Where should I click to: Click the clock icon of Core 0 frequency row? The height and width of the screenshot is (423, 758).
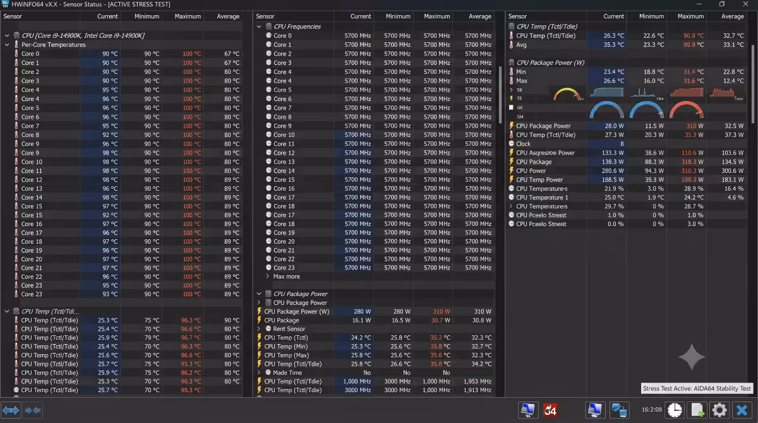coord(268,36)
